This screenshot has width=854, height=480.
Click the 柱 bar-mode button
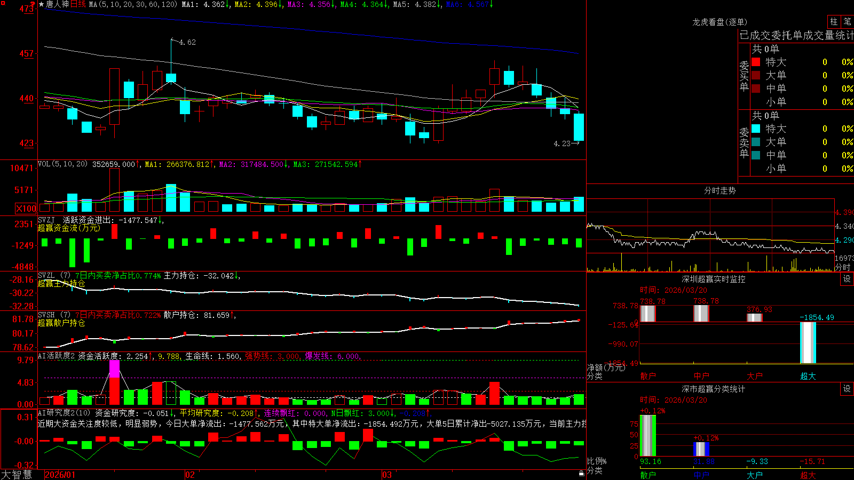(834, 22)
